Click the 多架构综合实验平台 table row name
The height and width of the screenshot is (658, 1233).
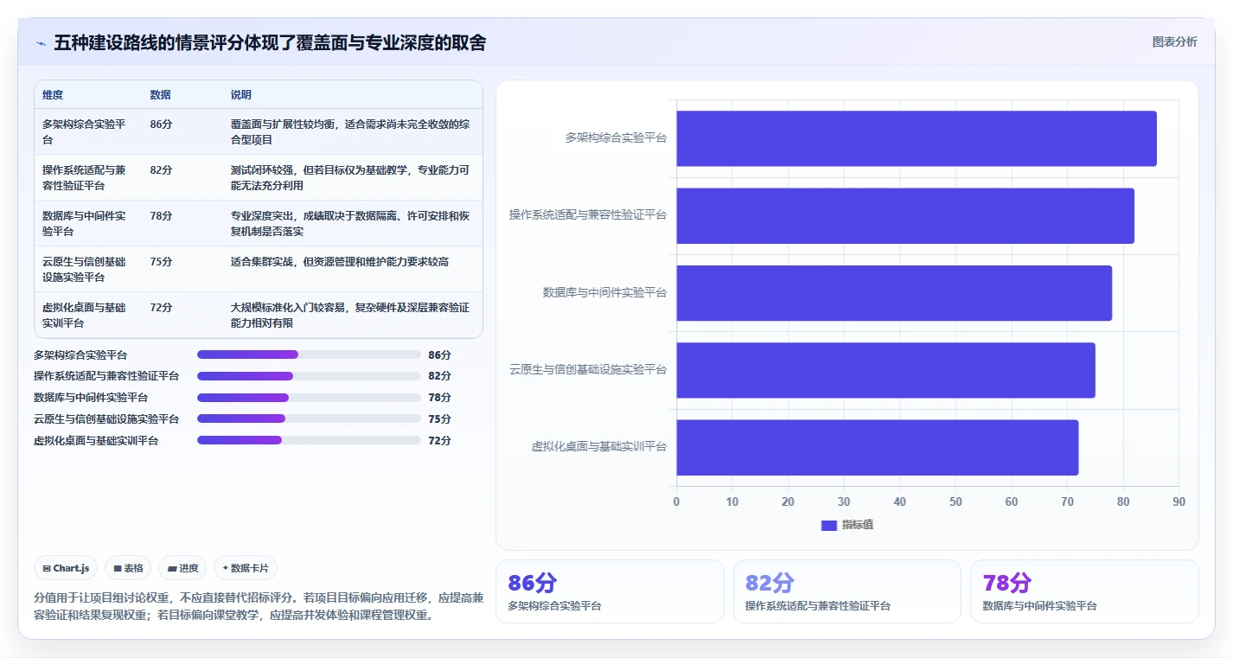(84, 131)
